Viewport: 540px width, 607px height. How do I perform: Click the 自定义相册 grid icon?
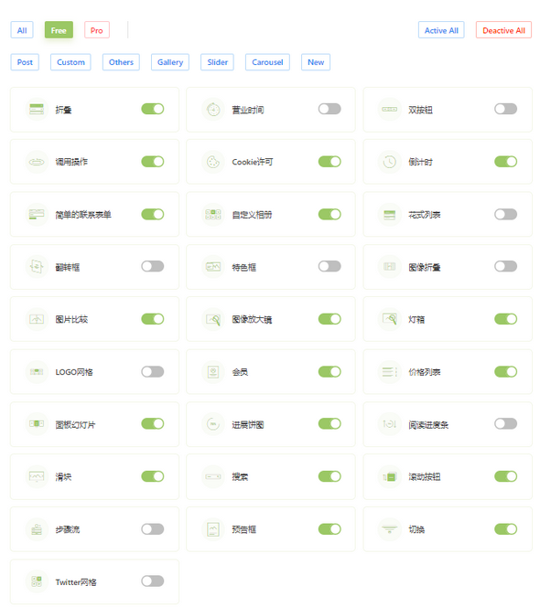point(213,215)
